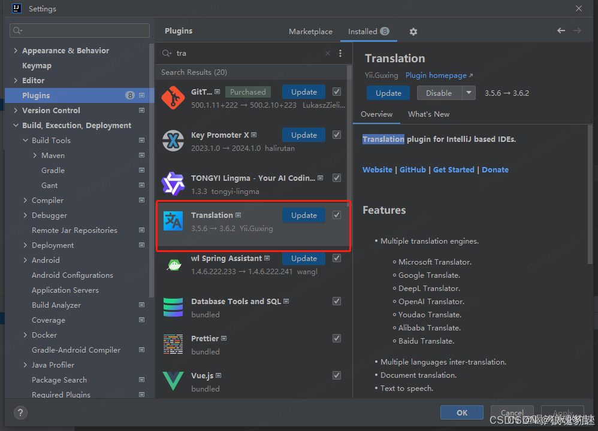Image resolution: width=598 pixels, height=431 pixels.
Task: Click the project-level icon beside Compiler
Action: [x=142, y=201]
